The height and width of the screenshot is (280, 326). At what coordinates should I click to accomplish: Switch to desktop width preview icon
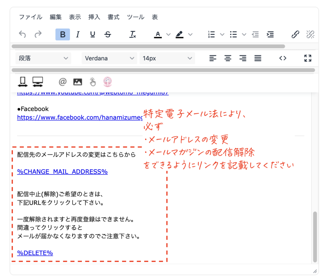click(x=38, y=82)
